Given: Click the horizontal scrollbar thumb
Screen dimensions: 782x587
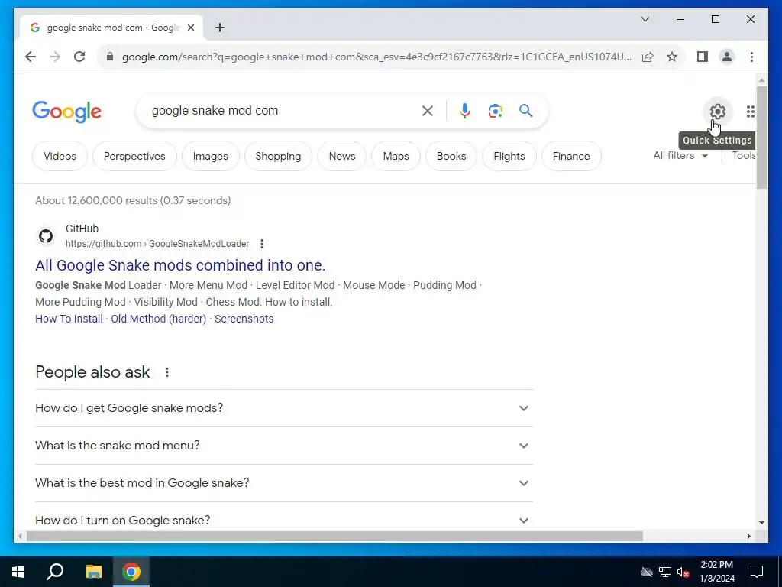Looking at the screenshot, I should click(x=334, y=536).
